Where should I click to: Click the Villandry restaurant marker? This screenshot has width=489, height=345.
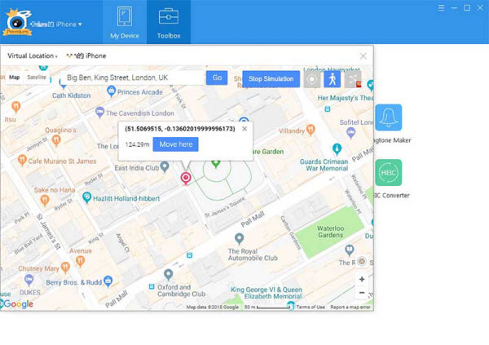click(311, 130)
